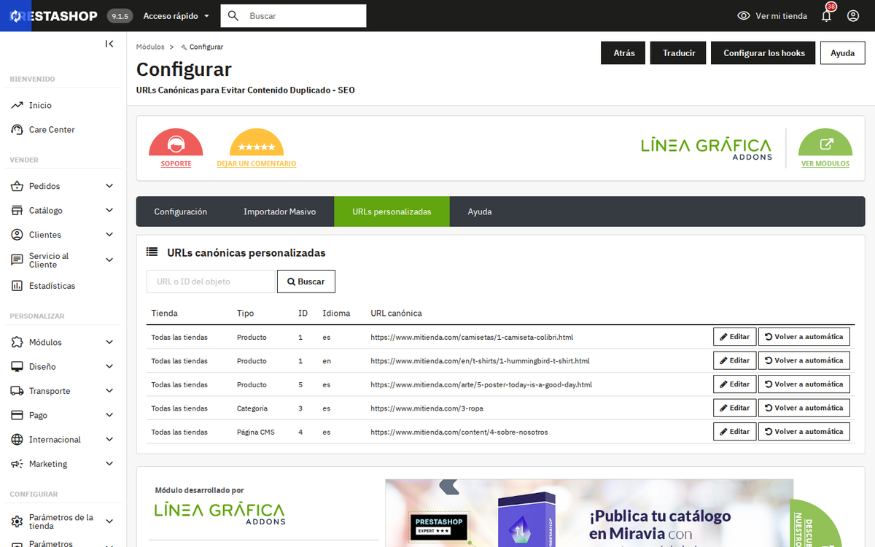
Task: Click the Módulos puzzle icon
Action: [x=17, y=342]
